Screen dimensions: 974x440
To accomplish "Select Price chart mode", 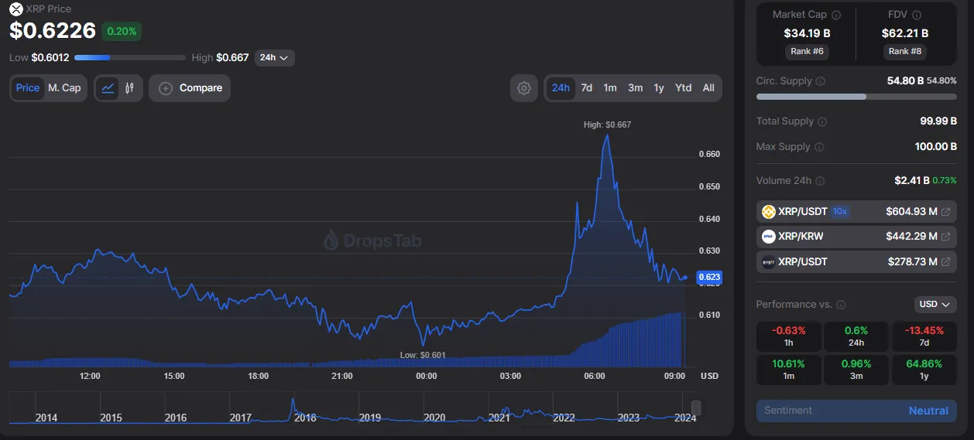I will coord(28,88).
